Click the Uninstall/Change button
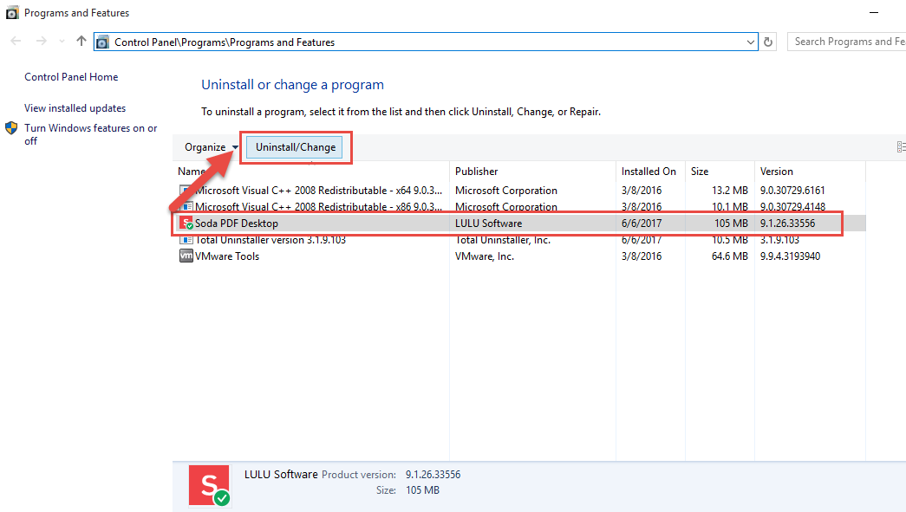Screen dimensions: 906x512 [x=296, y=146]
